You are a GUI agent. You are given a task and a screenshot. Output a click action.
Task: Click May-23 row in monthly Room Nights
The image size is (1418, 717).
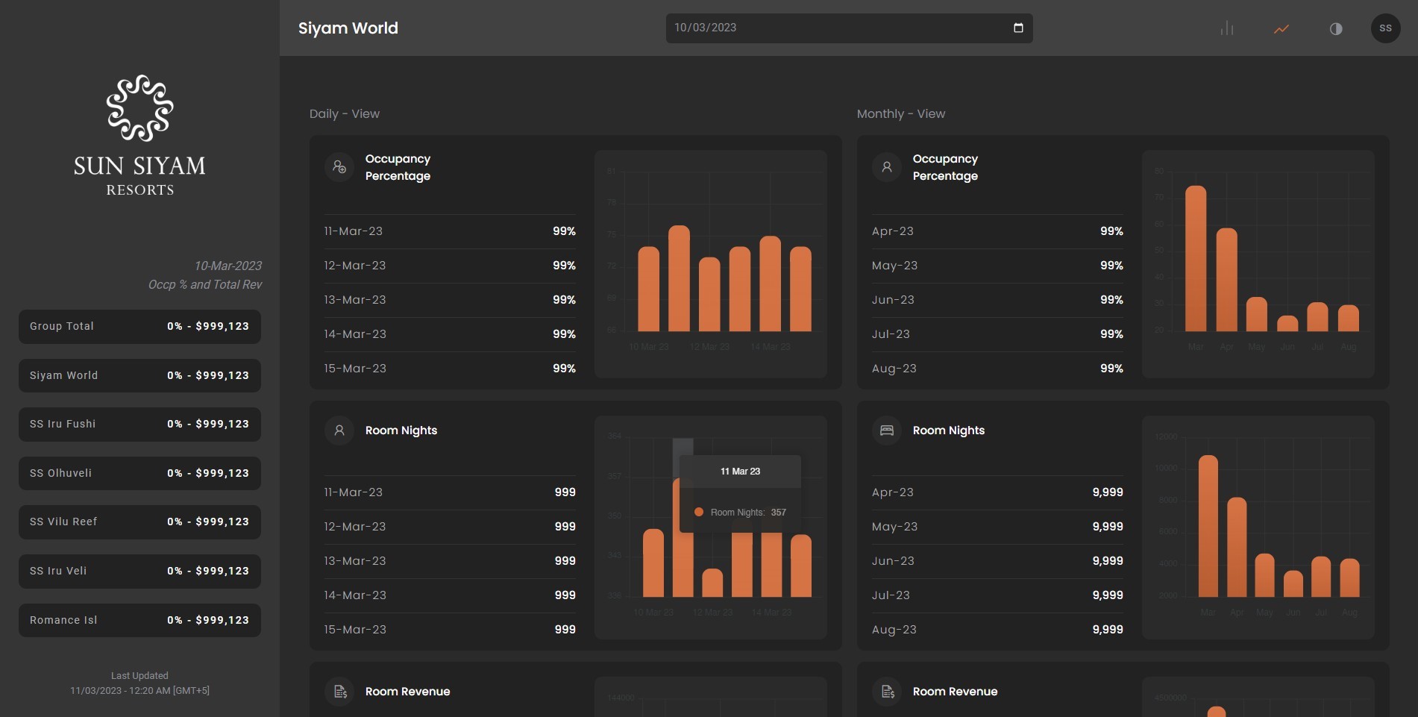(x=997, y=527)
